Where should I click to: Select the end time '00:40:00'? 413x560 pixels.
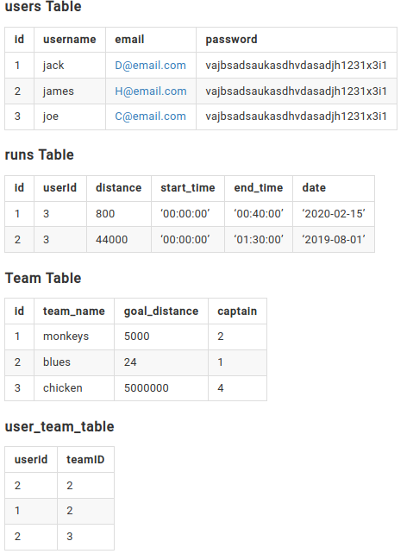coord(259,214)
